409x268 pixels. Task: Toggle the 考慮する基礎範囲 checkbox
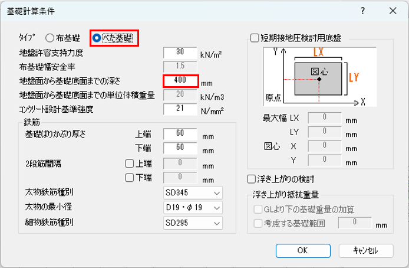point(258,224)
